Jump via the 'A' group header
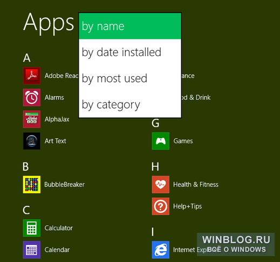280x262 pixels. [27, 58]
